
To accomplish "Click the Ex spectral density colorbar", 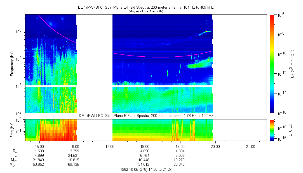I will (272, 64).
